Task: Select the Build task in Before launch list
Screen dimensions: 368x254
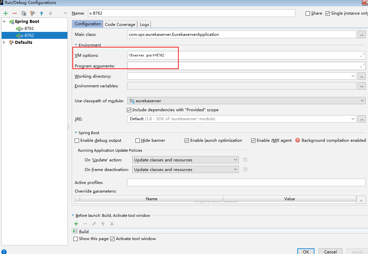Action: [x=220, y=231]
